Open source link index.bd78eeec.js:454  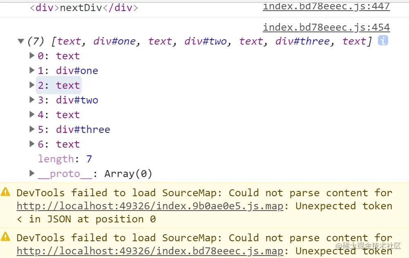[326, 27]
